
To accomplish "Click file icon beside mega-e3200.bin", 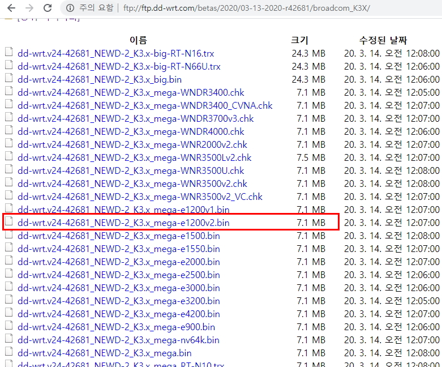I will [8, 299].
